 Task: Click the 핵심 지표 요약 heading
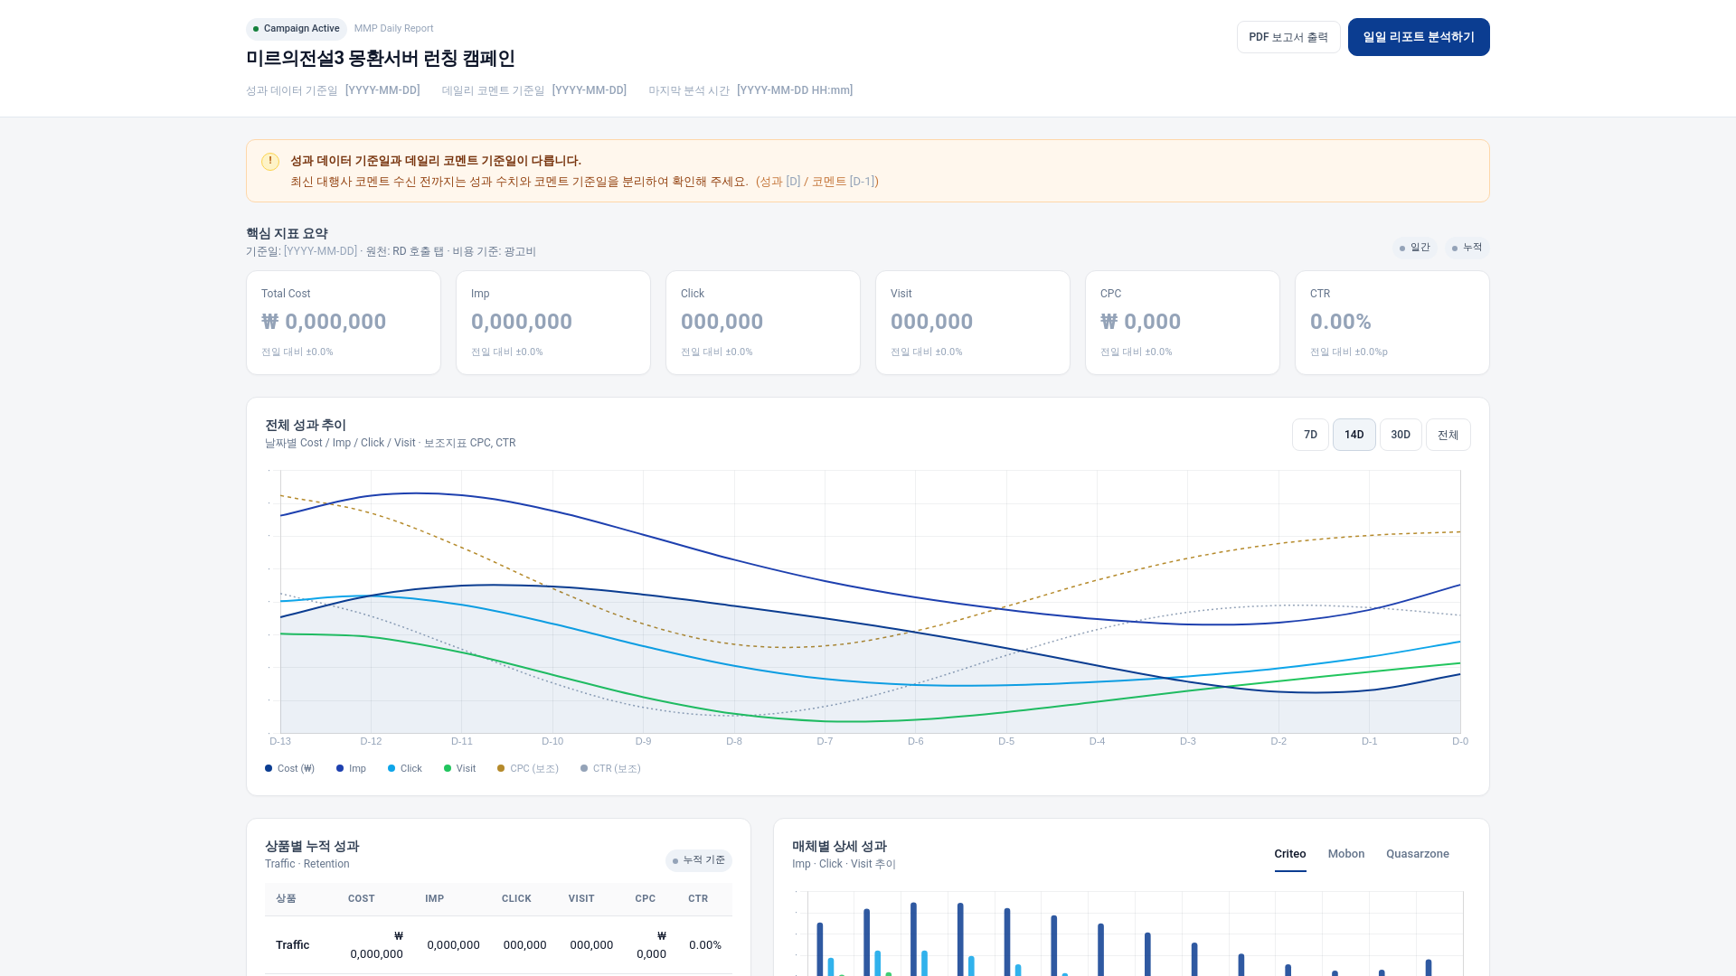[287, 234]
